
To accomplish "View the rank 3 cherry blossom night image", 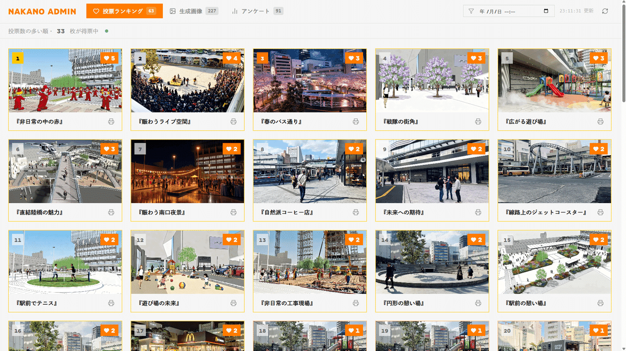I will point(310,81).
